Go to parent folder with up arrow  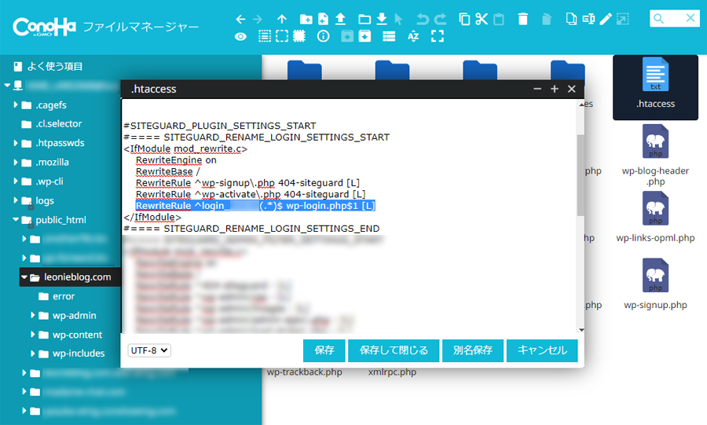(x=282, y=19)
